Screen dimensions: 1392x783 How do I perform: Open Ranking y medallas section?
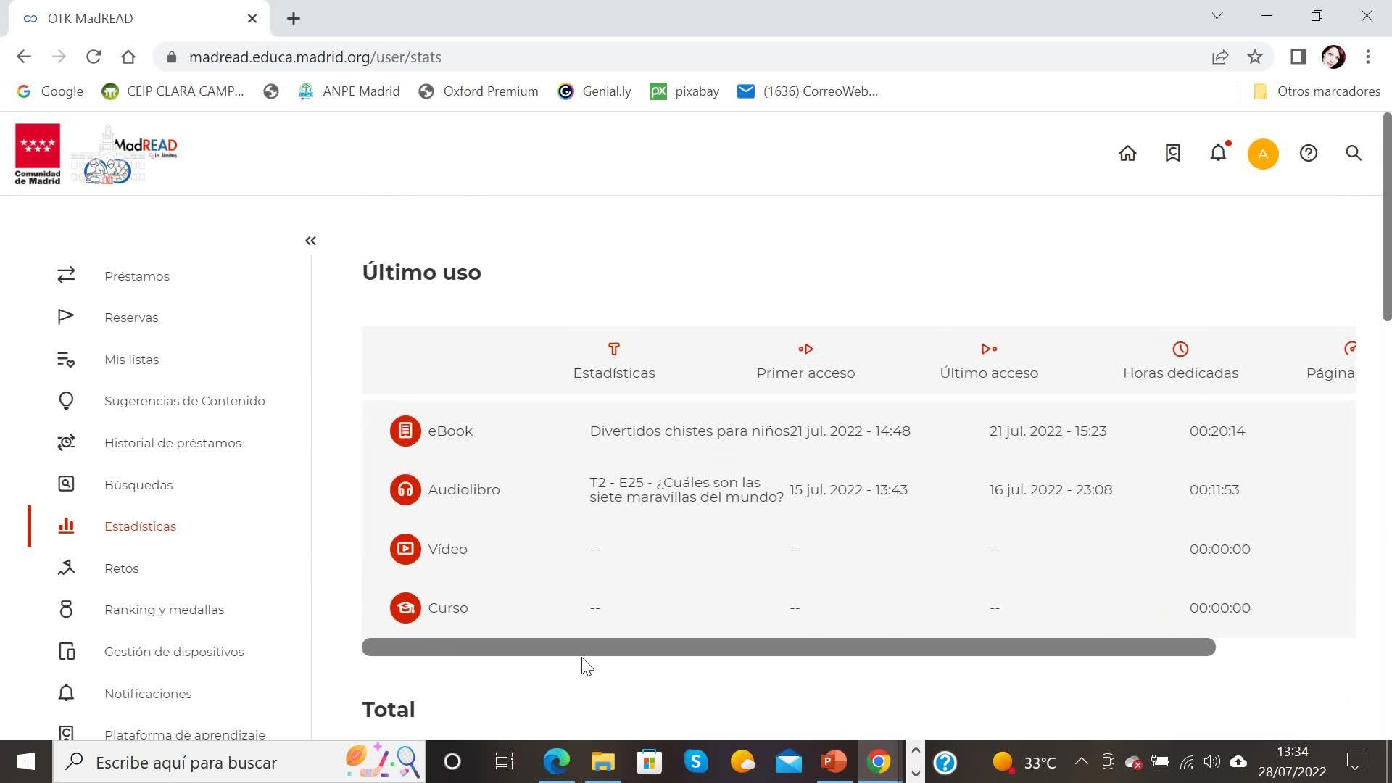(164, 610)
